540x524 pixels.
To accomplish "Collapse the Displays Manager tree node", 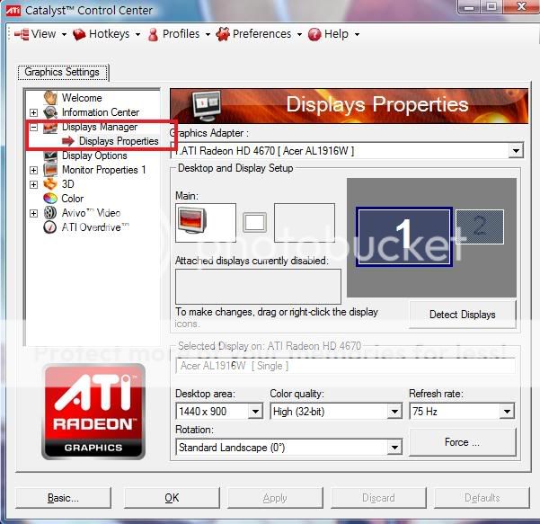I will [x=33, y=127].
